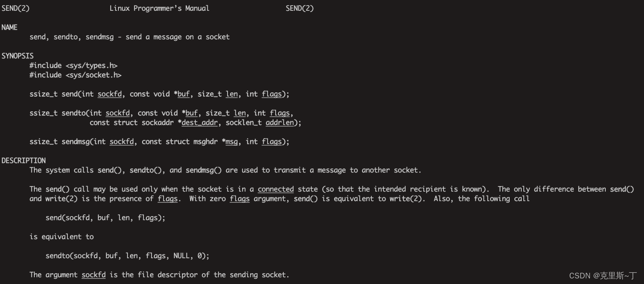Click the left SEND(2) header text
This screenshot has height=284, width=644.
[15, 9]
